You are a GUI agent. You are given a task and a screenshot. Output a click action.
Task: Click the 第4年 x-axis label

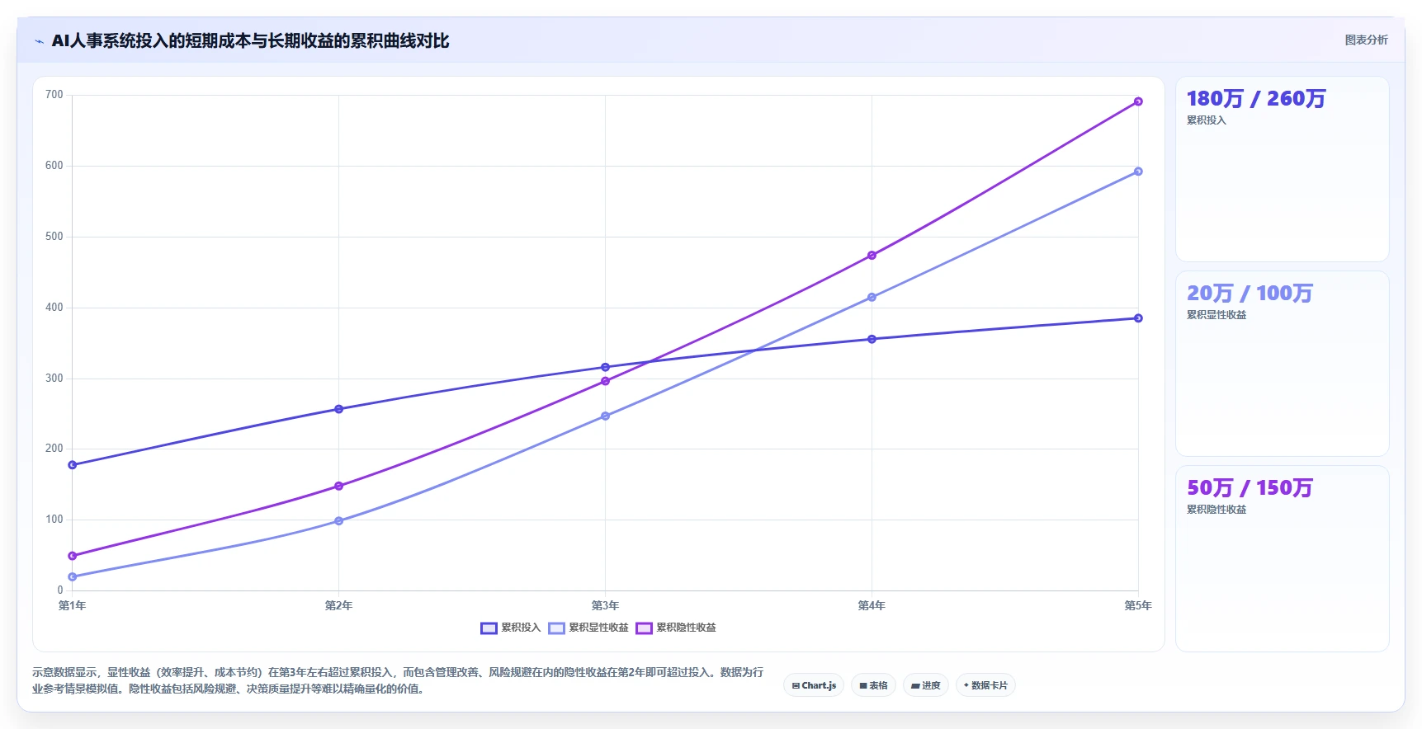click(x=872, y=606)
